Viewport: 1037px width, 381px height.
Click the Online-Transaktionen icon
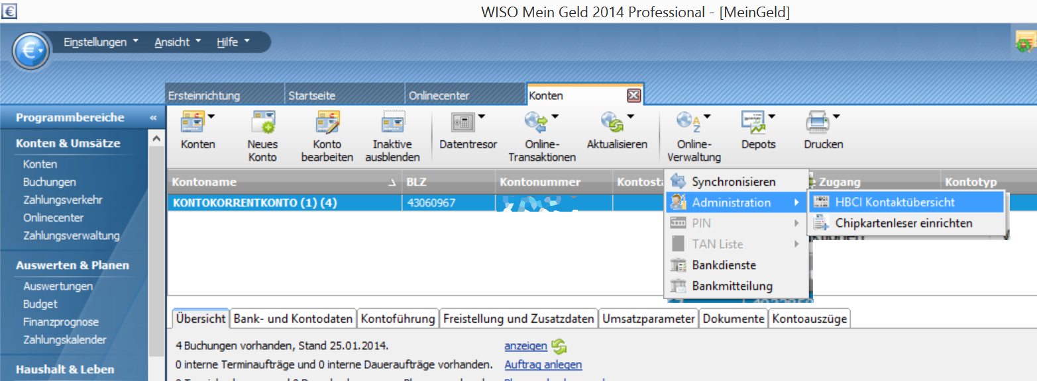pyautogui.click(x=535, y=123)
